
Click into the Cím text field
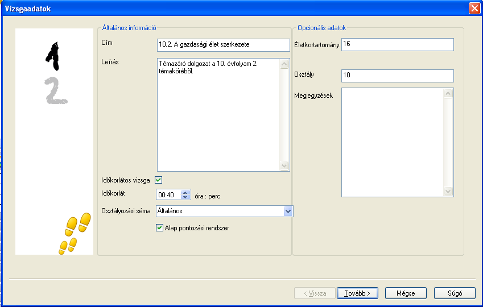click(x=223, y=45)
